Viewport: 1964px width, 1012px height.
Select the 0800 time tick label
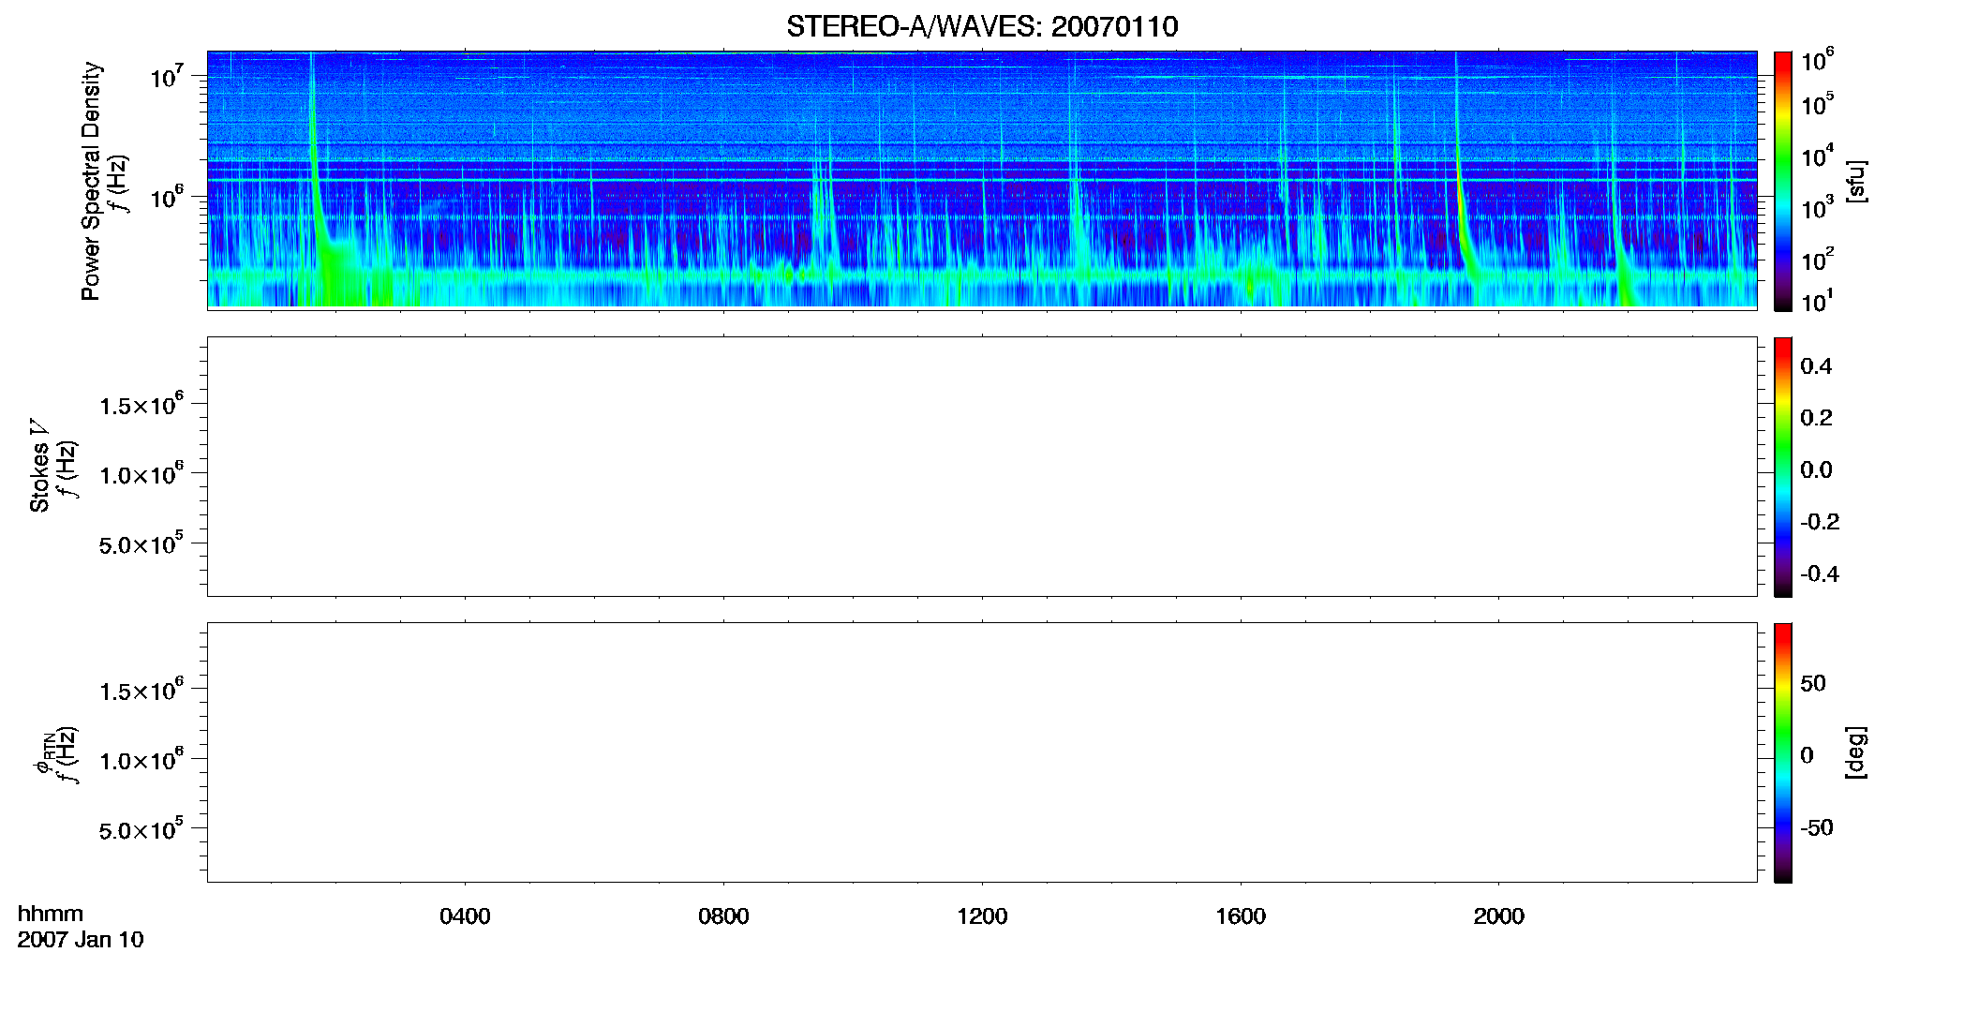click(x=723, y=915)
